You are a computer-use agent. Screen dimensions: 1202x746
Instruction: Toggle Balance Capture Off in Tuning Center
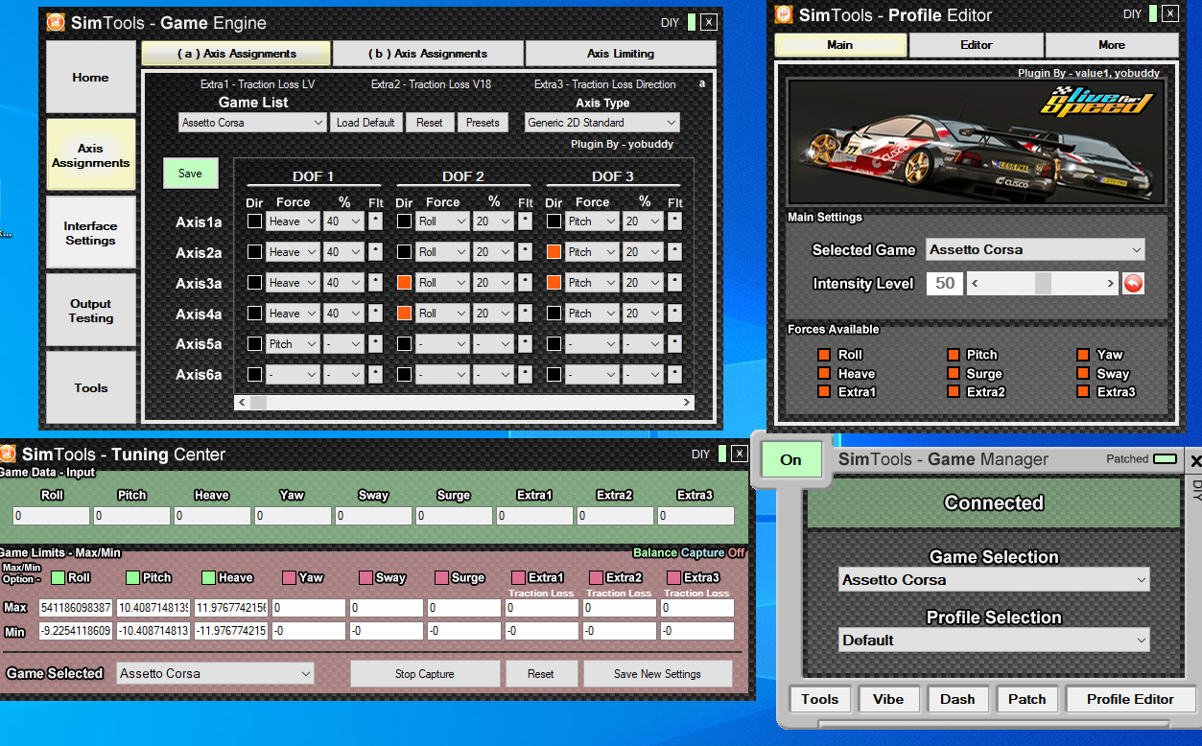click(689, 553)
